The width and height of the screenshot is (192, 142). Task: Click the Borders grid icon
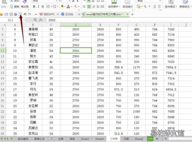[48, 7]
